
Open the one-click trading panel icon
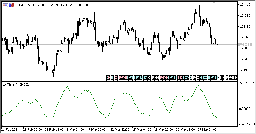click(11, 5)
